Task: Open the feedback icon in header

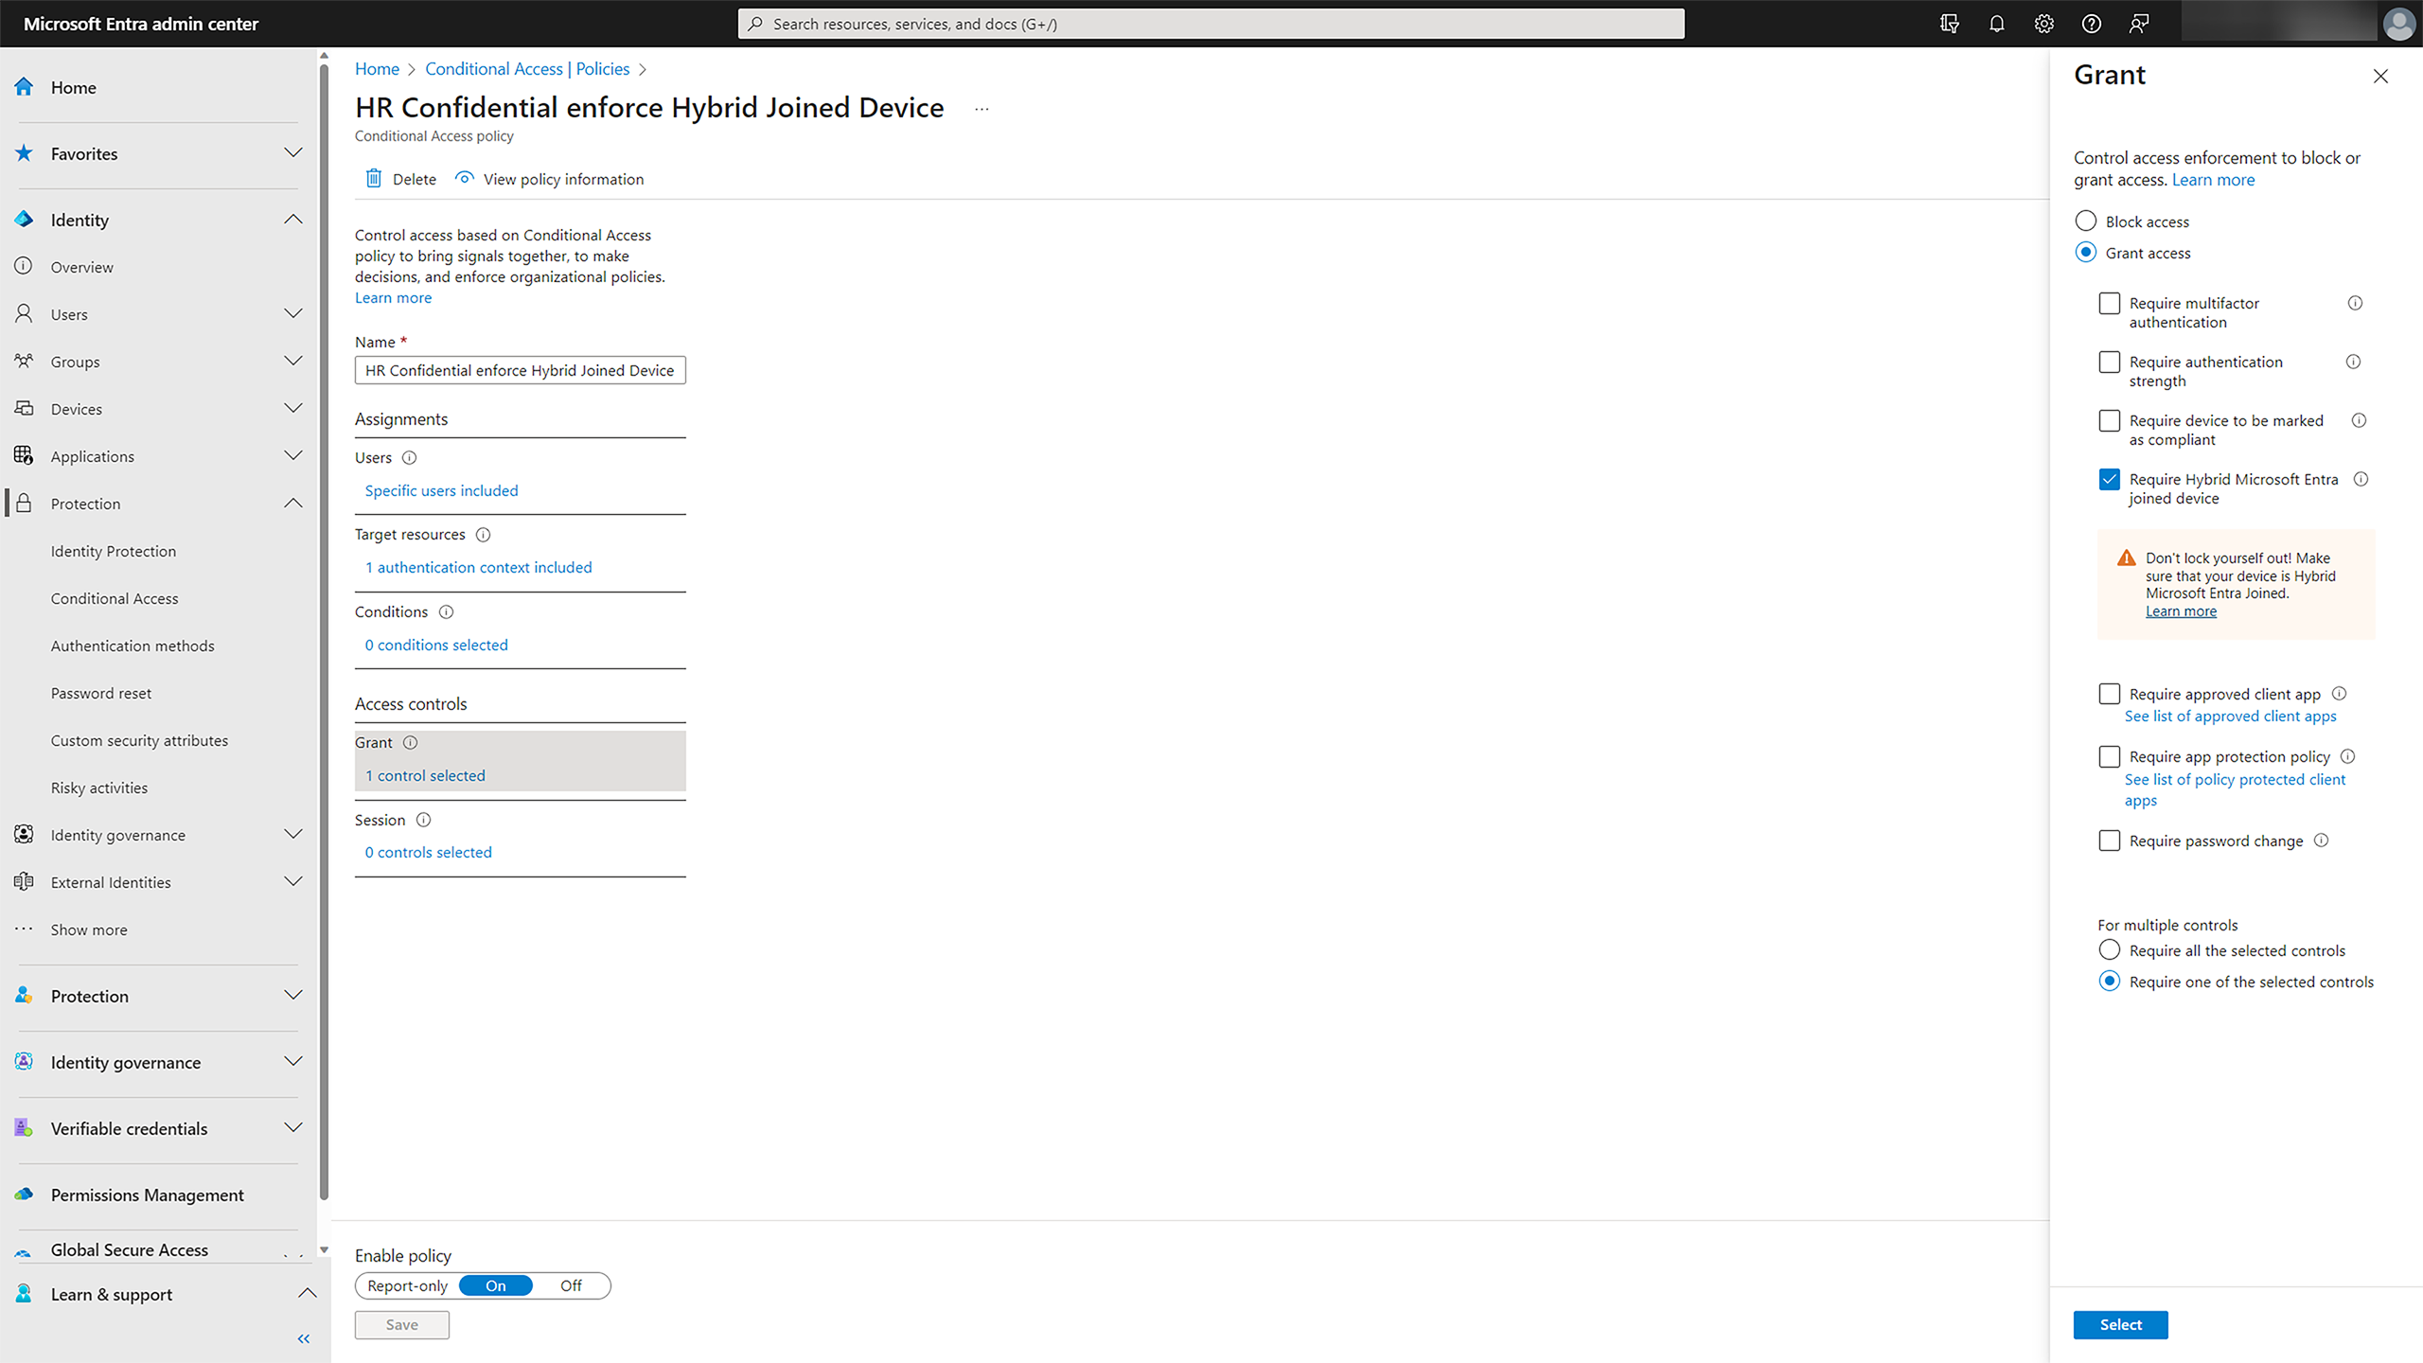Action: [2138, 24]
